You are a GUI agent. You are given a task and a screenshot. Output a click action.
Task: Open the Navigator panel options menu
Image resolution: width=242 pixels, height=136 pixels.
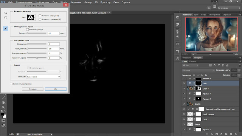pos(240,15)
